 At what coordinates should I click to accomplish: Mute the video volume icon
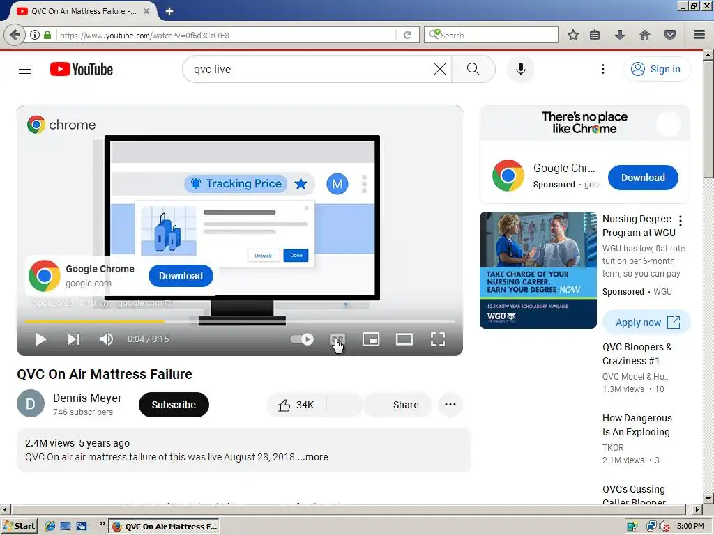(x=107, y=339)
